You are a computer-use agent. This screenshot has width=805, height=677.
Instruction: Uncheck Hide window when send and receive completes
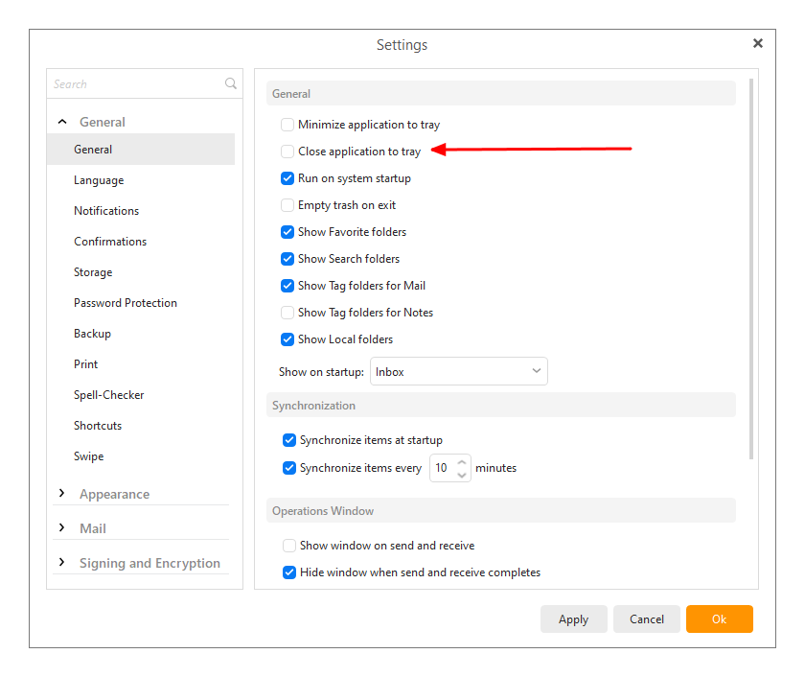click(x=289, y=572)
